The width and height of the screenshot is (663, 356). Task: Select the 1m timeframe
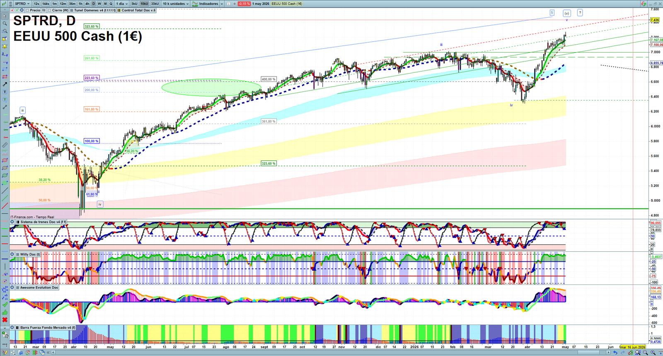pyautogui.click(x=54, y=4)
